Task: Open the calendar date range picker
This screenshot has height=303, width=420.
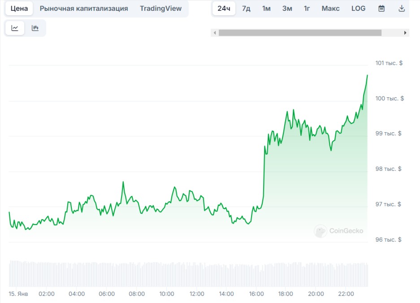Action: click(381, 9)
